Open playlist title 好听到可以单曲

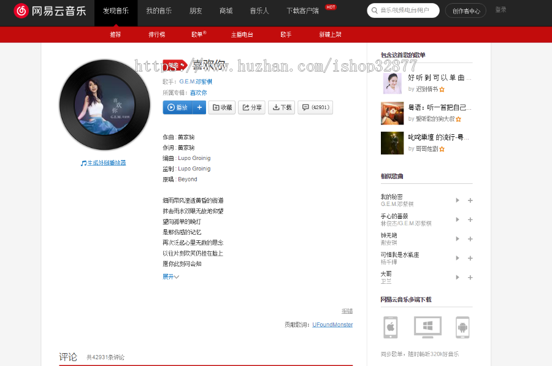440,77
